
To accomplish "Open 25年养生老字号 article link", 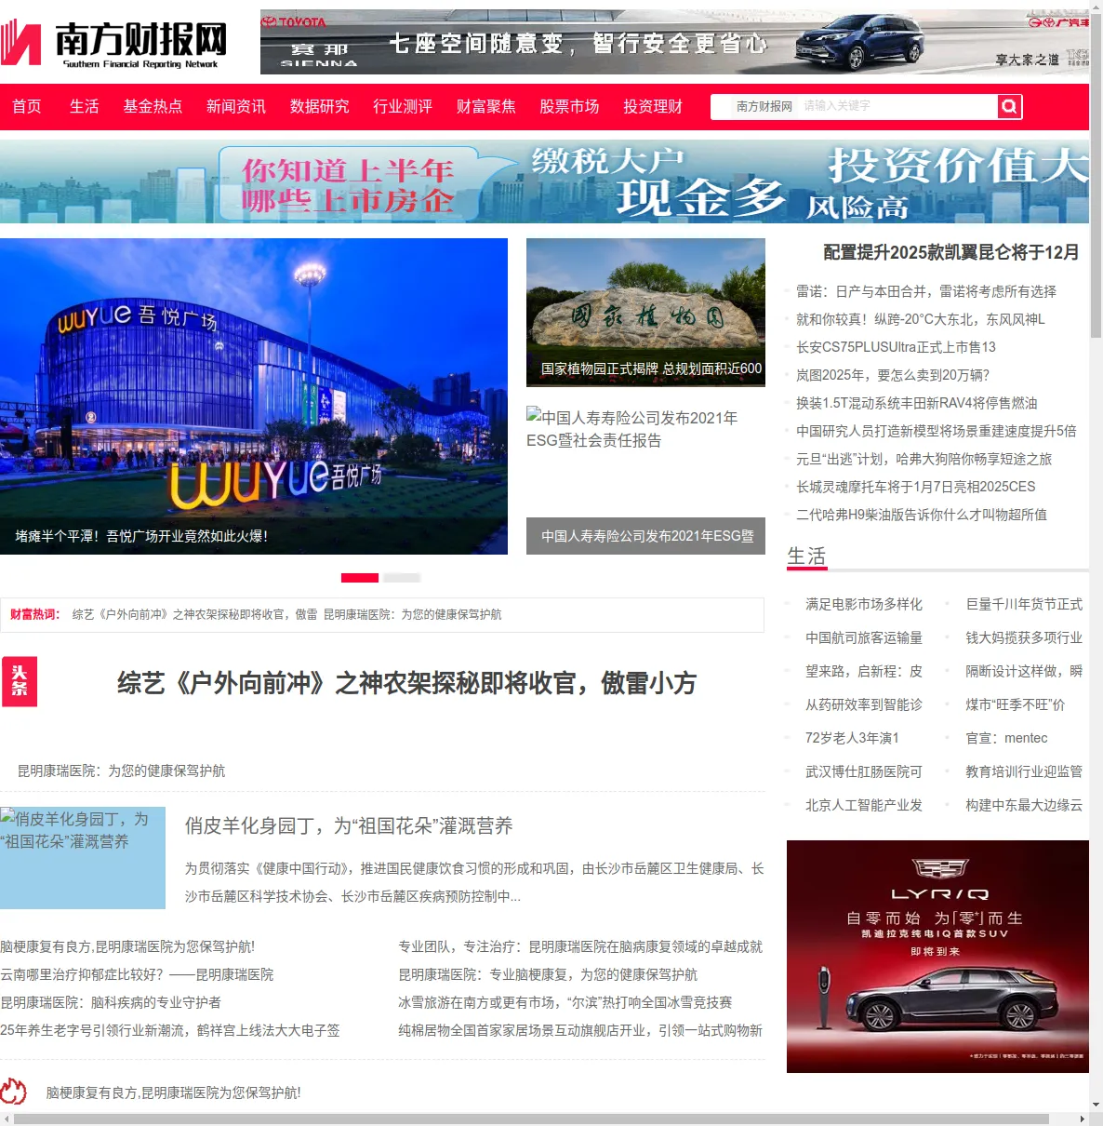I will tap(170, 1030).
